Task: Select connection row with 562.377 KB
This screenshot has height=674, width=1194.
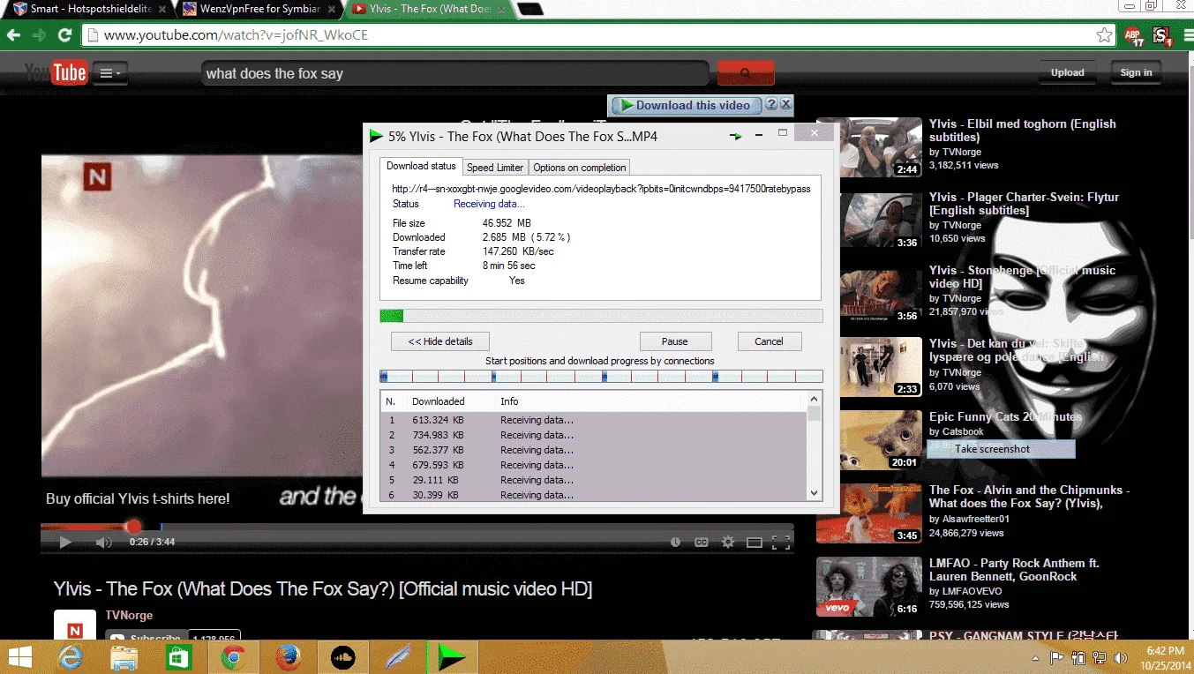Action: pyautogui.click(x=594, y=450)
